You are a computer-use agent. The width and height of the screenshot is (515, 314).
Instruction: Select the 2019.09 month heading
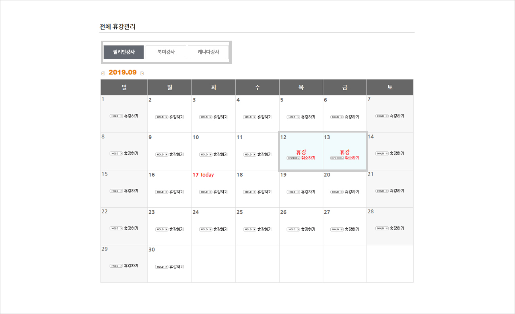123,72
